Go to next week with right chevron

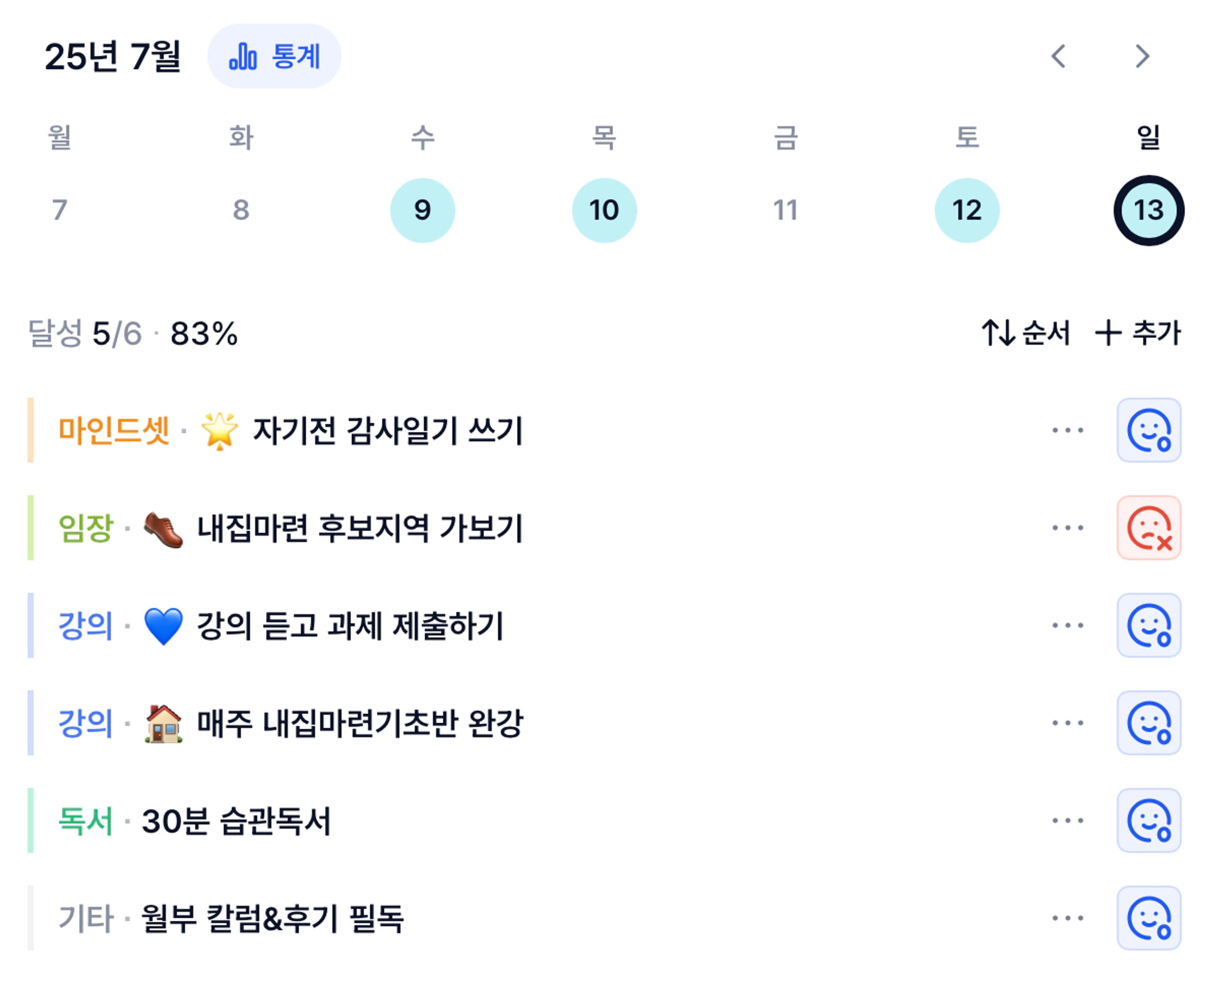(x=1142, y=56)
